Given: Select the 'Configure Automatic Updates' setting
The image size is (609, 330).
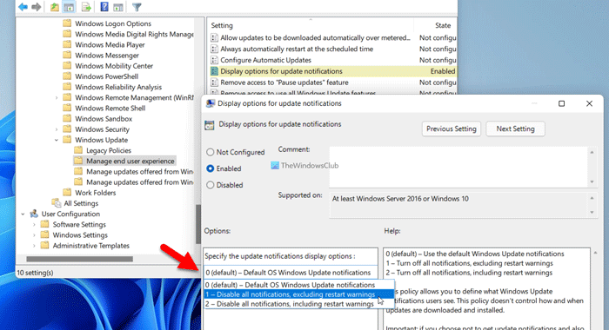Looking at the screenshot, I should click(265, 61).
